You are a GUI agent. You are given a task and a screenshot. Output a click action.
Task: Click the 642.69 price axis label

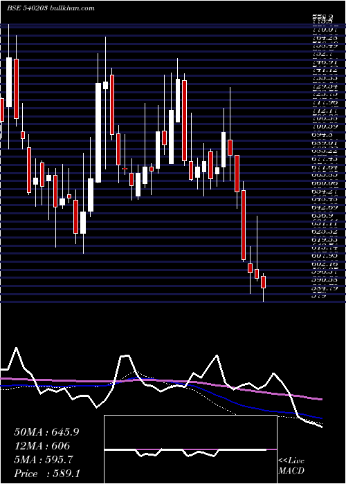coord(325,207)
